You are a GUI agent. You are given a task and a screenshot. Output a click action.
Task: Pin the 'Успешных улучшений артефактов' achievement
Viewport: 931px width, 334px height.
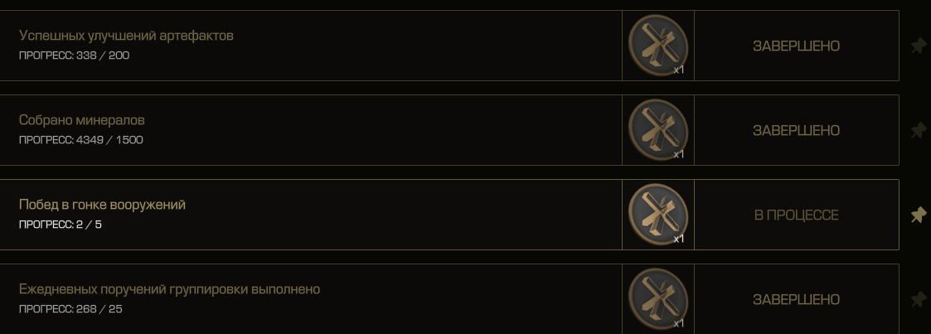919,46
